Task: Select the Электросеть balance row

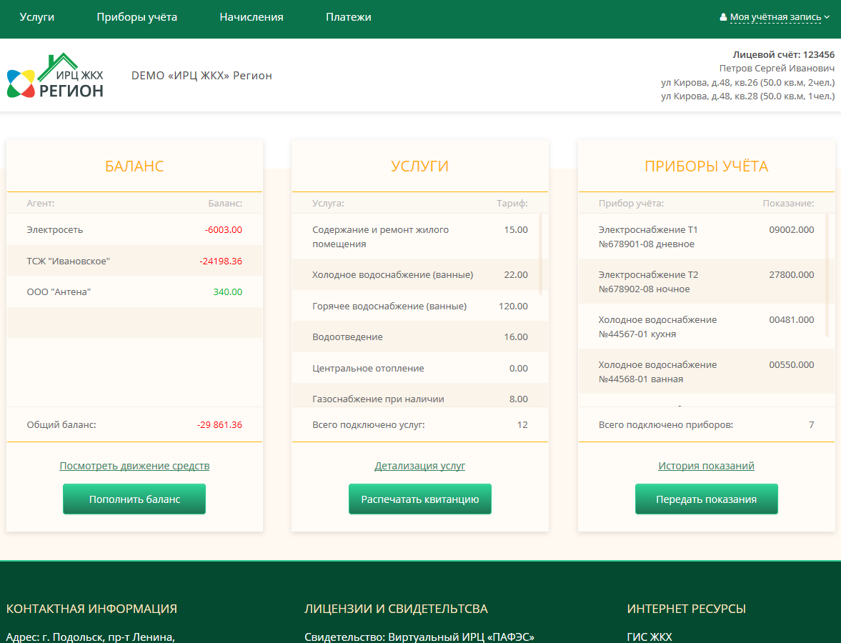Action: click(x=134, y=230)
